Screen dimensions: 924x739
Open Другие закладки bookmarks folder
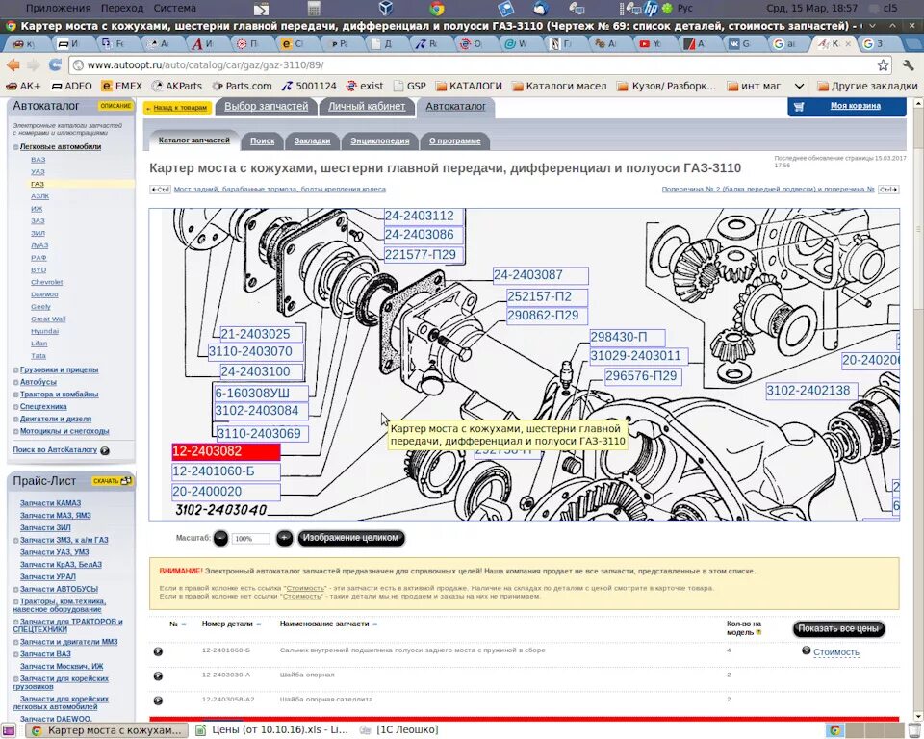click(867, 86)
